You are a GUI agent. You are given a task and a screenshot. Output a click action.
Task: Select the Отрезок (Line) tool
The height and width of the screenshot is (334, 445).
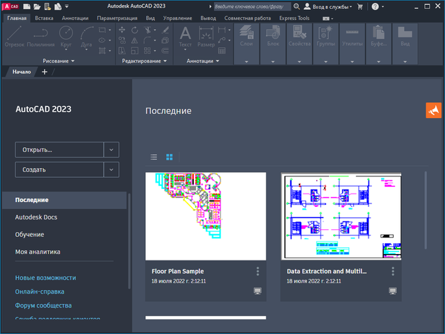click(x=15, y=35)
